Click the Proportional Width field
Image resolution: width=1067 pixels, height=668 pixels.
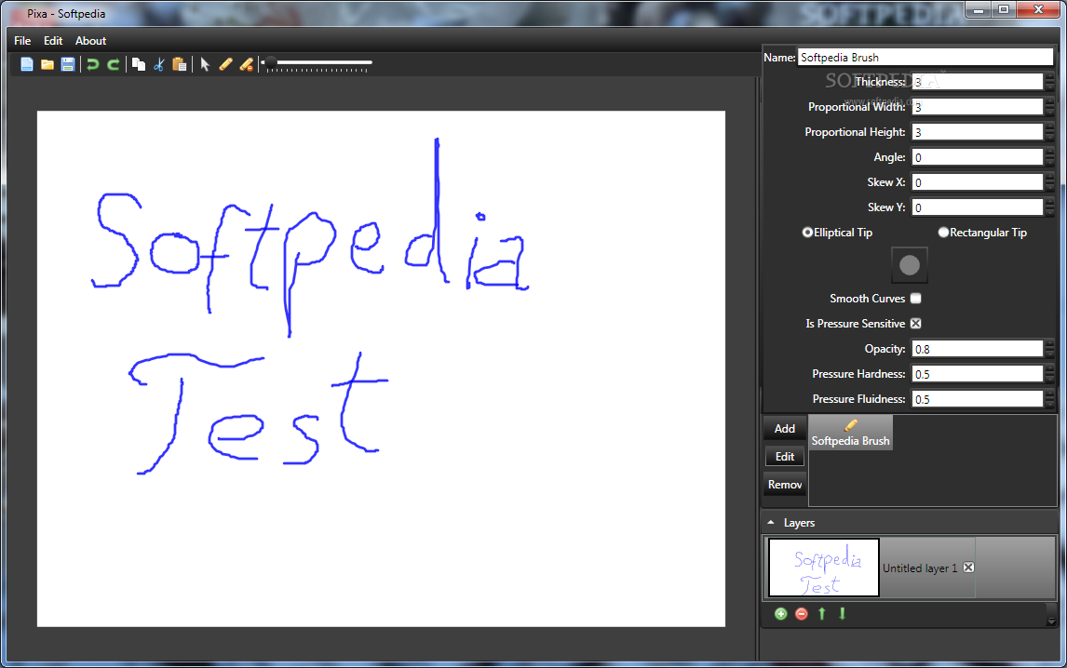click(978, 107)
